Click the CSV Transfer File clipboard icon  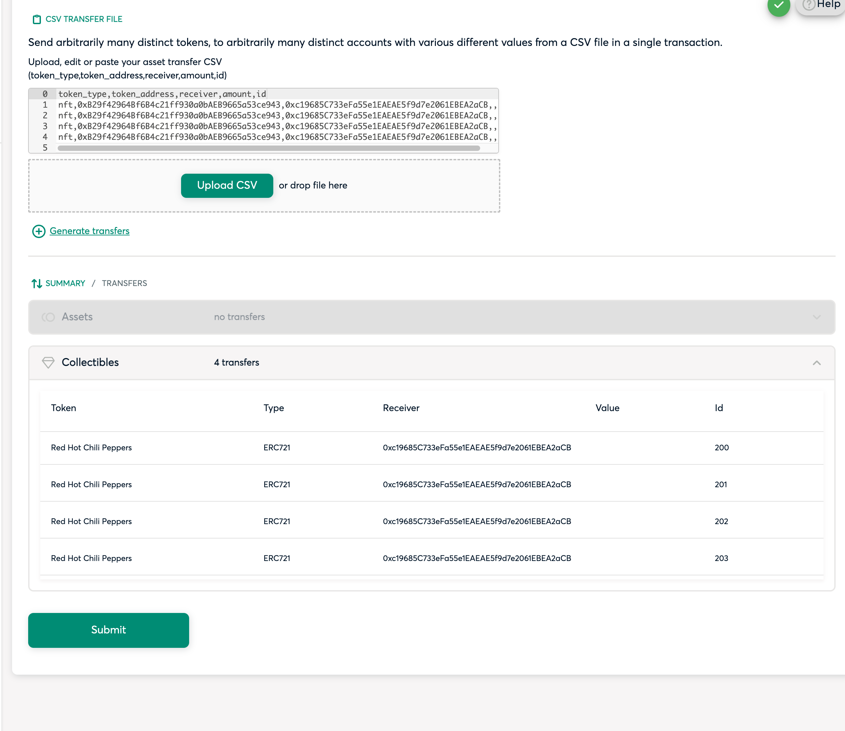pos(37,19)
